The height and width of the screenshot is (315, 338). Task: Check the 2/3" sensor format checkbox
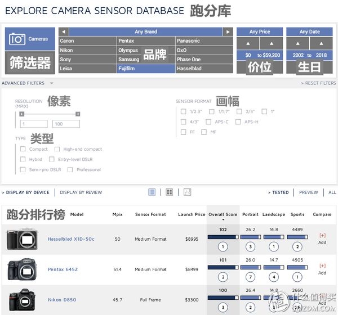tap(239, 111)
